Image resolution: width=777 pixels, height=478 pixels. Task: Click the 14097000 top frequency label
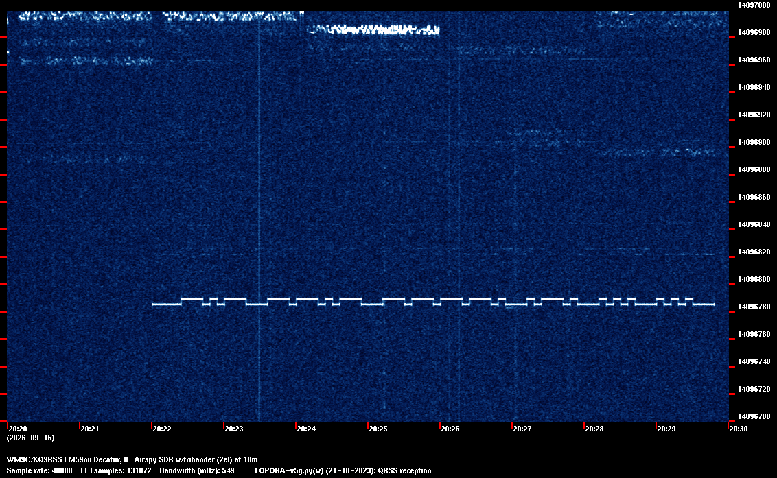click(x=754, y=5)
